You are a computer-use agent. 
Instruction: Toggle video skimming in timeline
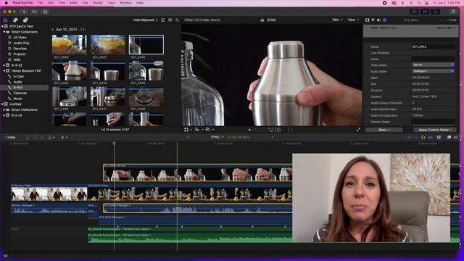(410, 137)
